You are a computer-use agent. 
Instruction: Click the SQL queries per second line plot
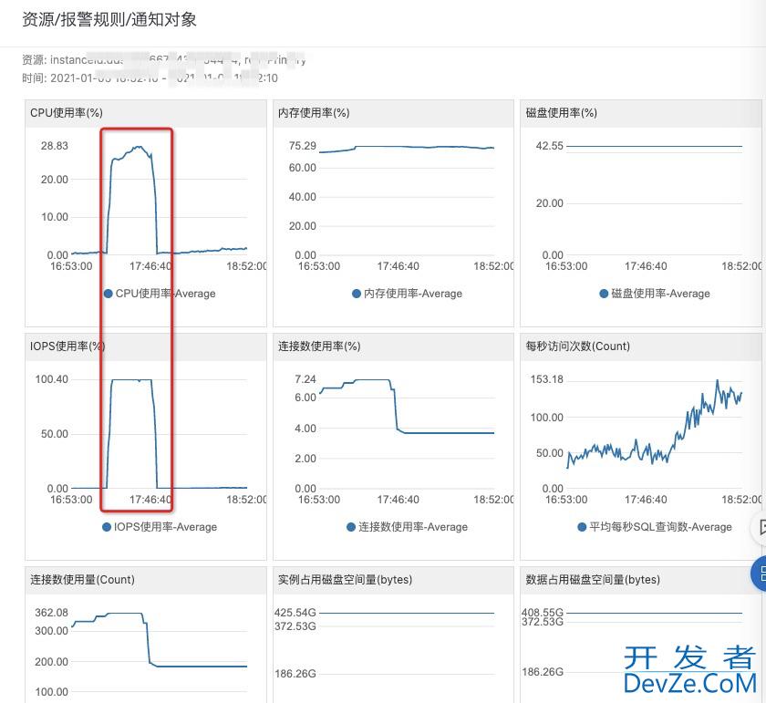[x=654, y=422]
